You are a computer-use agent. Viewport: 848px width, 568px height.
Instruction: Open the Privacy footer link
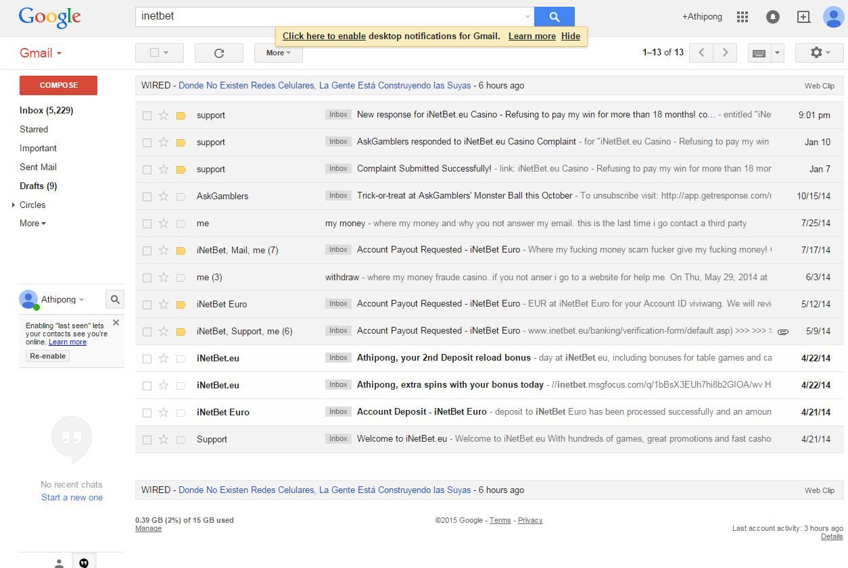[x=530, y=521]
